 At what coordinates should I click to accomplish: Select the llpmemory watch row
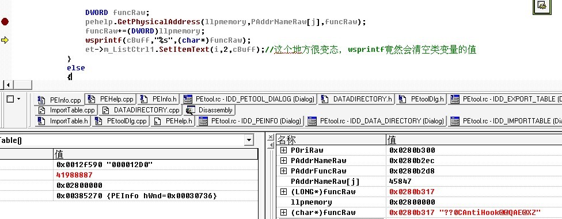[x=419, y=202]
